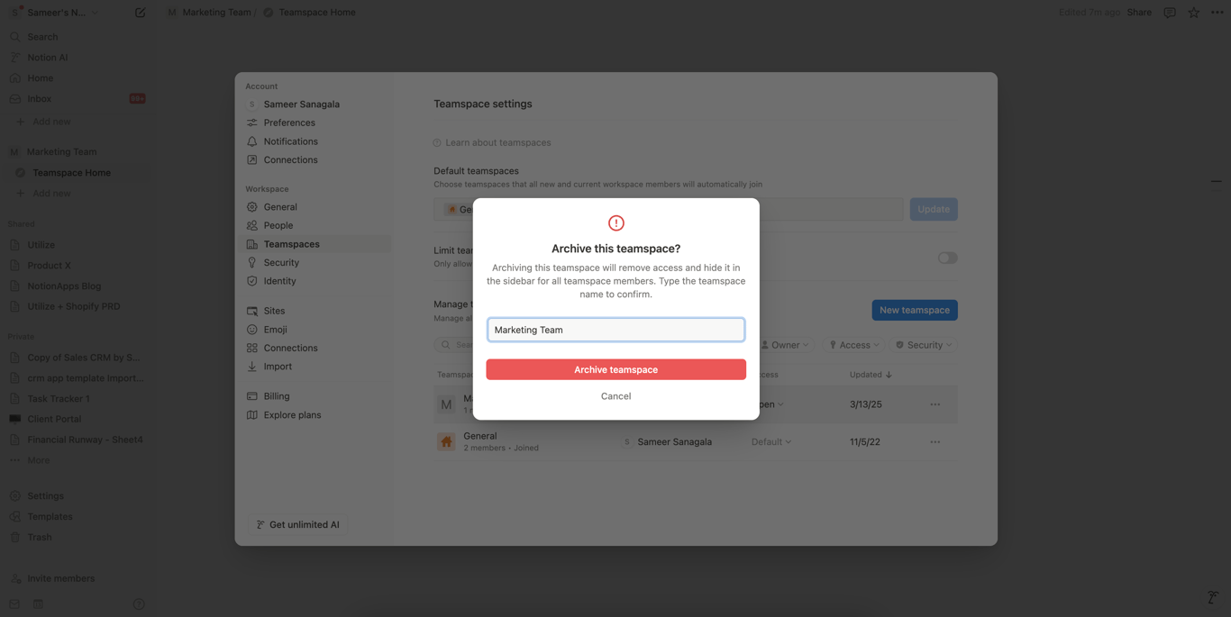Viewport: 1231px width, 617px height.
Task: Select Sameer Sanagala account entry
Action: tap(317, 104)
